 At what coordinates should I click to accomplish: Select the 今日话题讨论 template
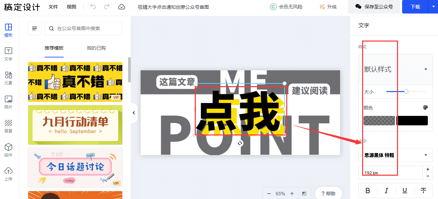point(75,168)
